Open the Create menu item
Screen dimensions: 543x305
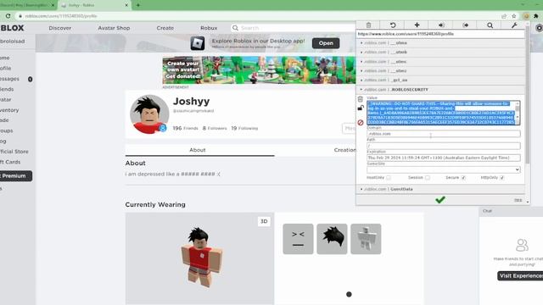pos(165,28)
